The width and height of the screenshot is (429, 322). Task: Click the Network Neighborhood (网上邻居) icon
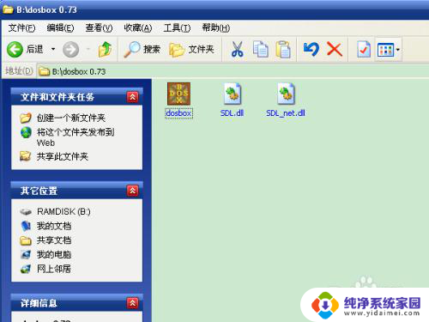26,269
